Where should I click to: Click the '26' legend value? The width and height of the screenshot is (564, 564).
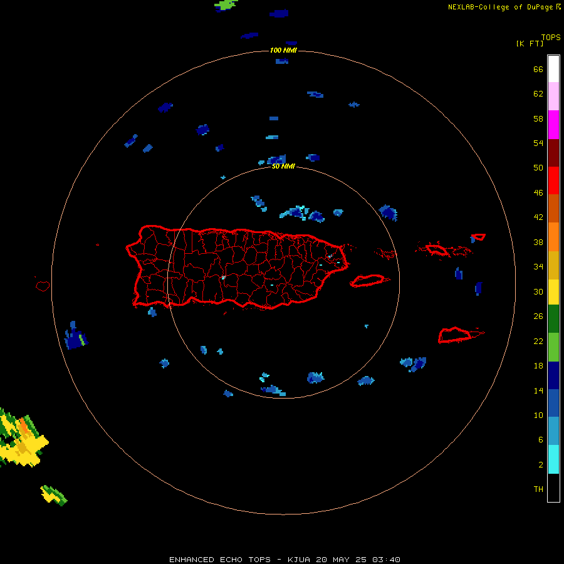pyautogui.click(x=538, y=316)
